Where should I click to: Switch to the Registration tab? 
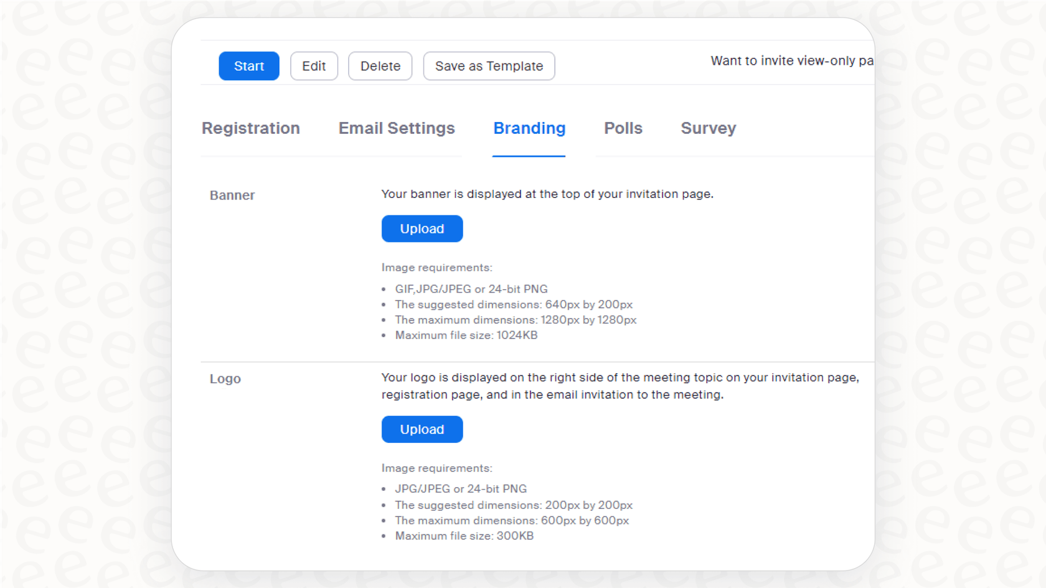[x=250, y=129]
